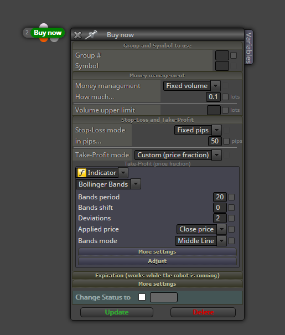Click the Money management section header
Viewport: 285px width, 335px height.
(x=157, y=76)
